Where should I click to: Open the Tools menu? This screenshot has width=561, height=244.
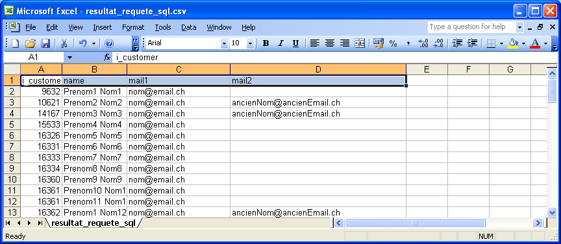coord(163,27)
